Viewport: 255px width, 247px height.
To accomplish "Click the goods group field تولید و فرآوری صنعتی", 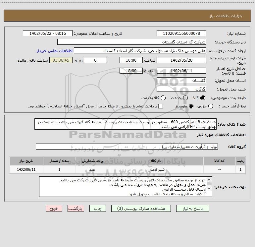I will tap(127, 147).
